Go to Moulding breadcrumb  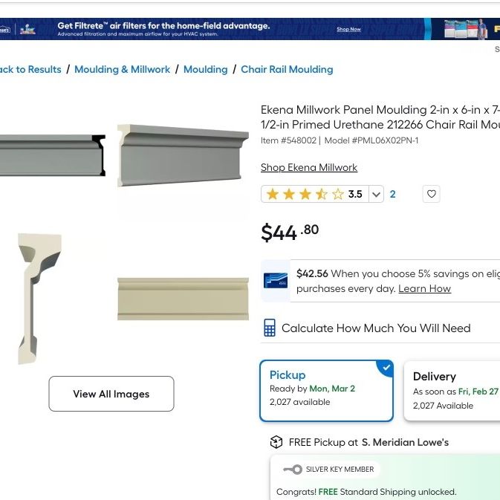(x=206, y=70)
